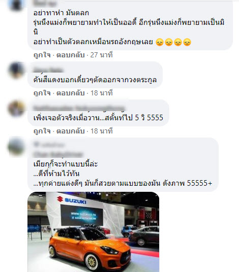The height and width of the screenshot is (272, 239).
Task: Open the profile picture beside the เมียกู comment
Action: point(16,146)
